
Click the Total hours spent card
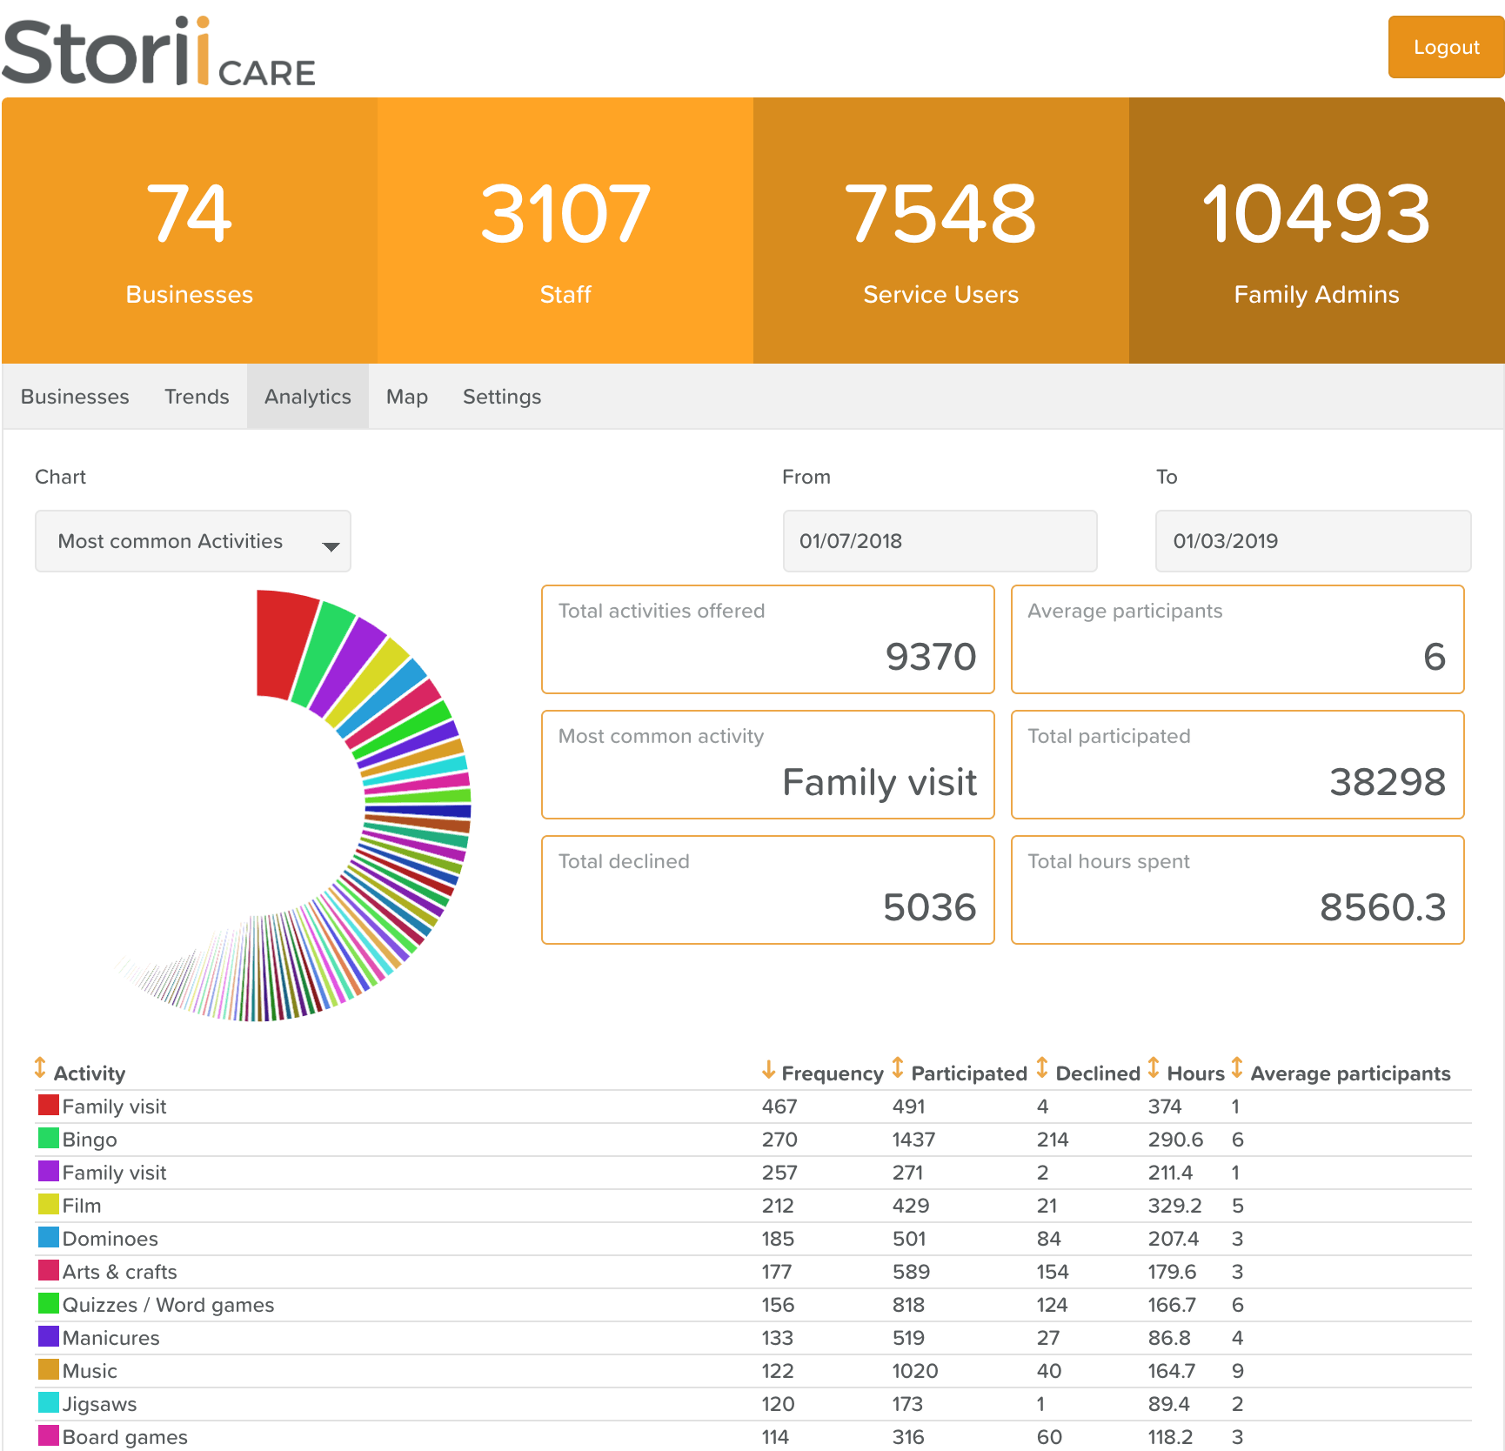pos(1238,890)
